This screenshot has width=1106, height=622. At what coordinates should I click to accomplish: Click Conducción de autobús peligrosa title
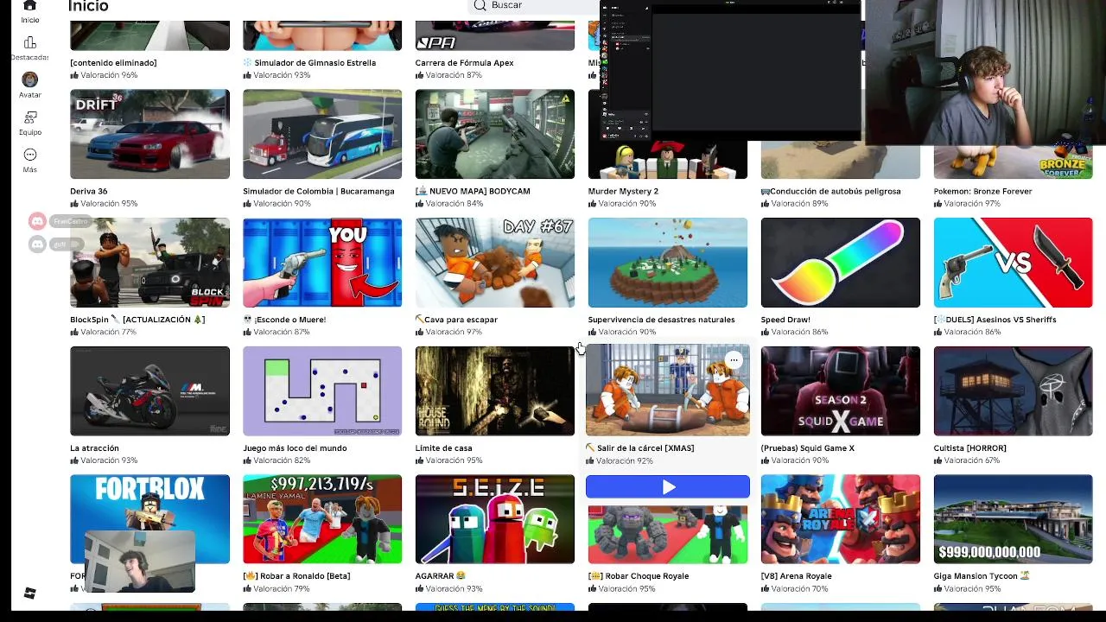(x=831, y=192)
